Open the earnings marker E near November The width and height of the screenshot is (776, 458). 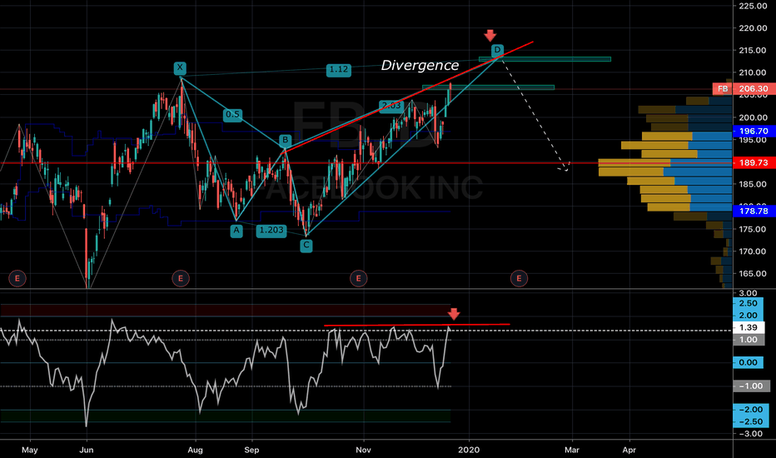359,278
